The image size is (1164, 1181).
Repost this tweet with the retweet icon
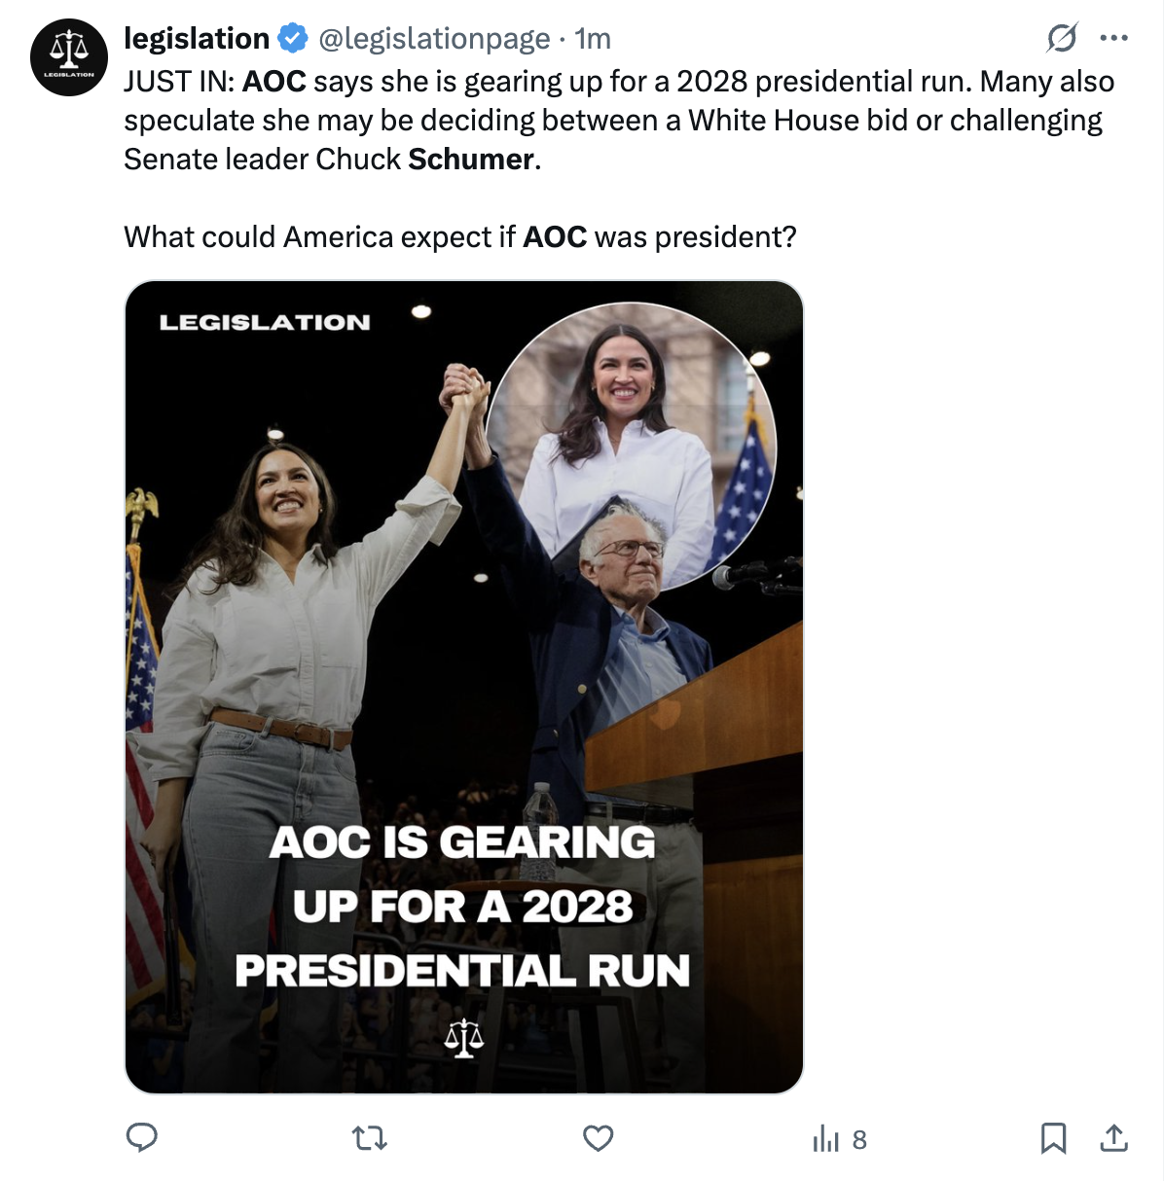point(370,1137)
